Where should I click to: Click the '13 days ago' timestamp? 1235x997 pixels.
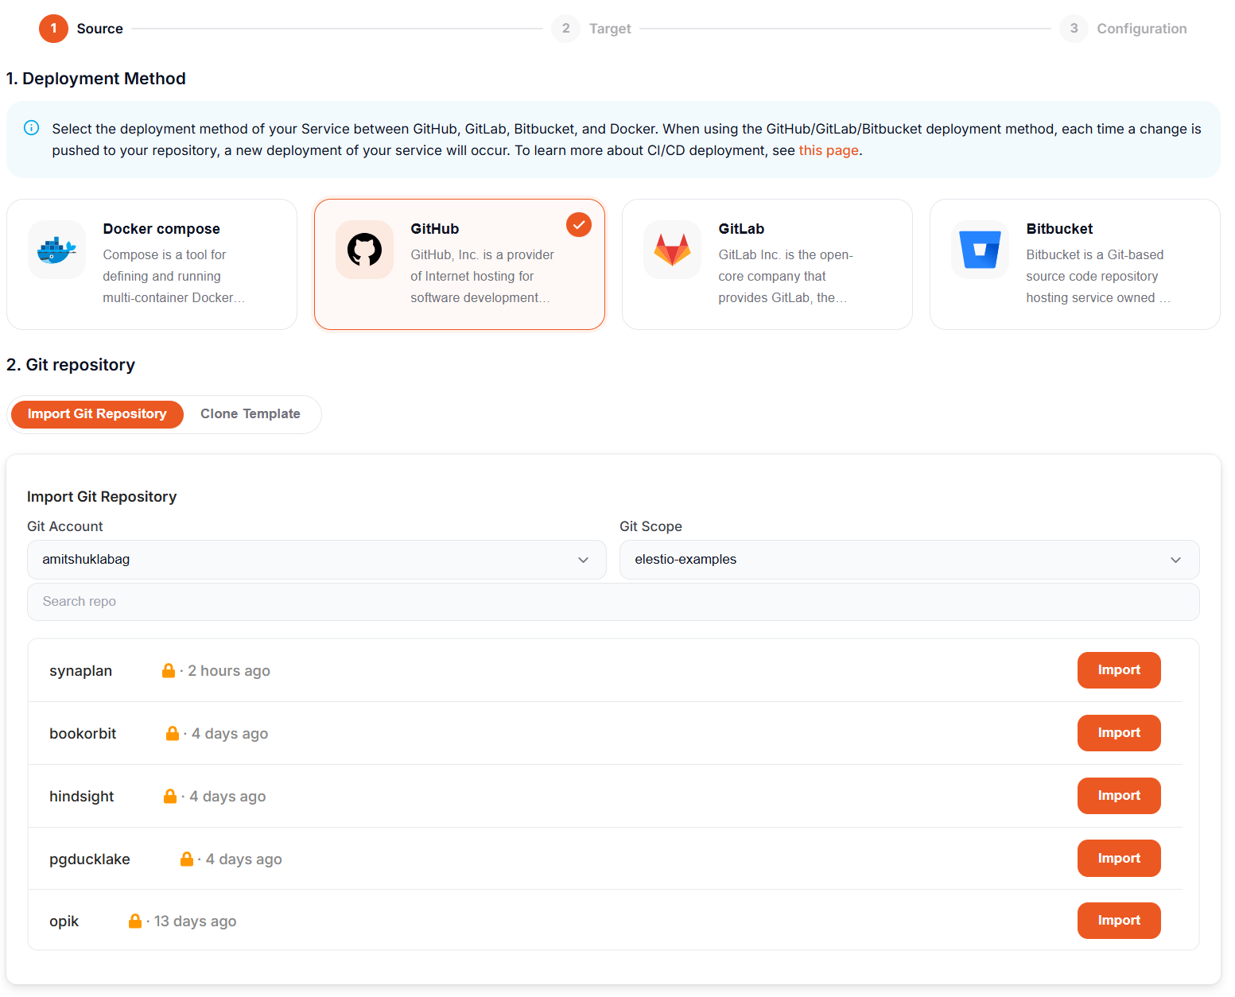coord(196,921)
